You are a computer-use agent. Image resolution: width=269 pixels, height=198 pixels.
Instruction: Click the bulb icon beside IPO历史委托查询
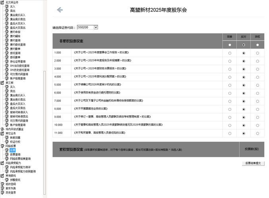point(7,70)
